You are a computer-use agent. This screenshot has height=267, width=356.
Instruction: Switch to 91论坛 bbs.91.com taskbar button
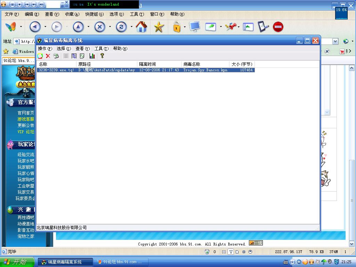click(x=121, y=262)
